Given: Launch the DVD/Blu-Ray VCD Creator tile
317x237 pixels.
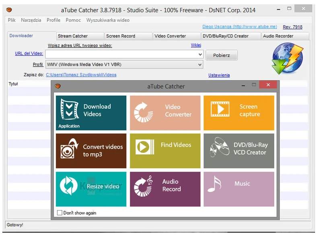Looking at the screenshot, I should coord(239,151).
